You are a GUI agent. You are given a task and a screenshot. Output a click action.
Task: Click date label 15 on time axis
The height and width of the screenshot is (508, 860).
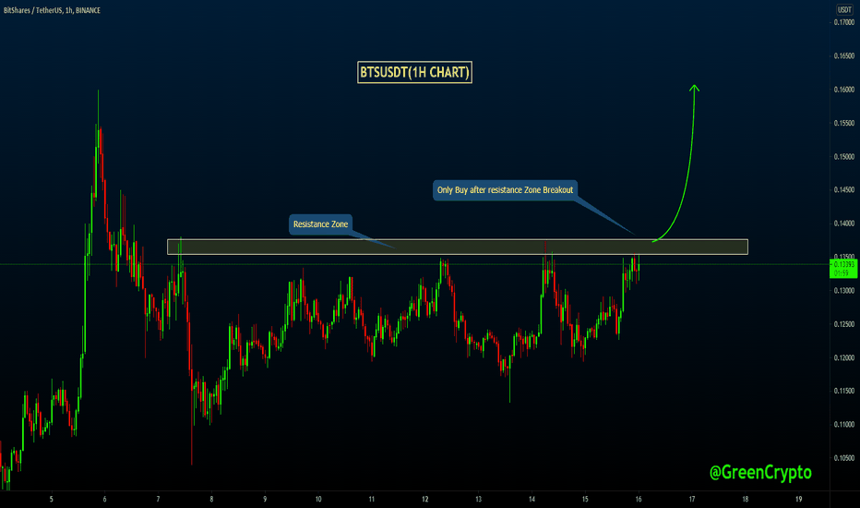coord(585,499)
